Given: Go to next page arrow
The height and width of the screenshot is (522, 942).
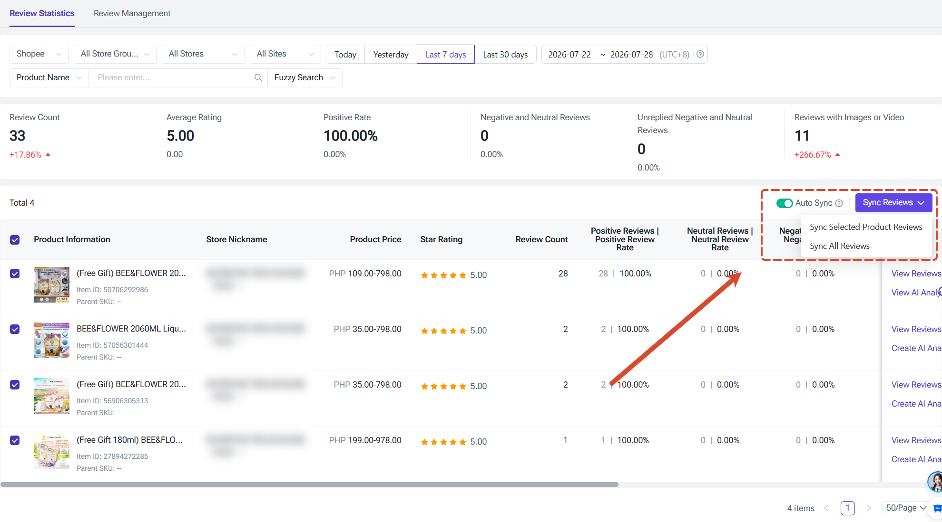Looking at the screenshot, I should click(x=869, y=508).
